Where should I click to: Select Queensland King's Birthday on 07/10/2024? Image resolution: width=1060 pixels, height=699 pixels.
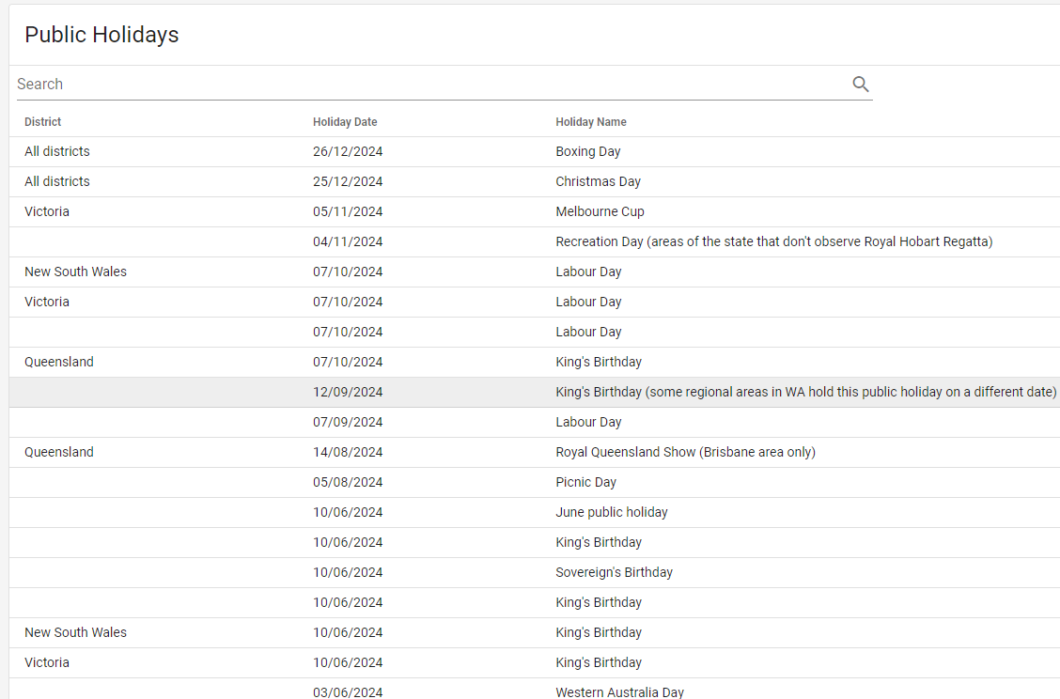[599, 363]
